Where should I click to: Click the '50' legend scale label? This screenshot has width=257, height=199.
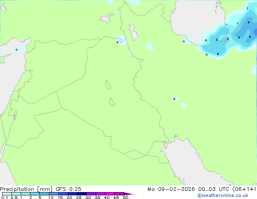pos(125,197)
